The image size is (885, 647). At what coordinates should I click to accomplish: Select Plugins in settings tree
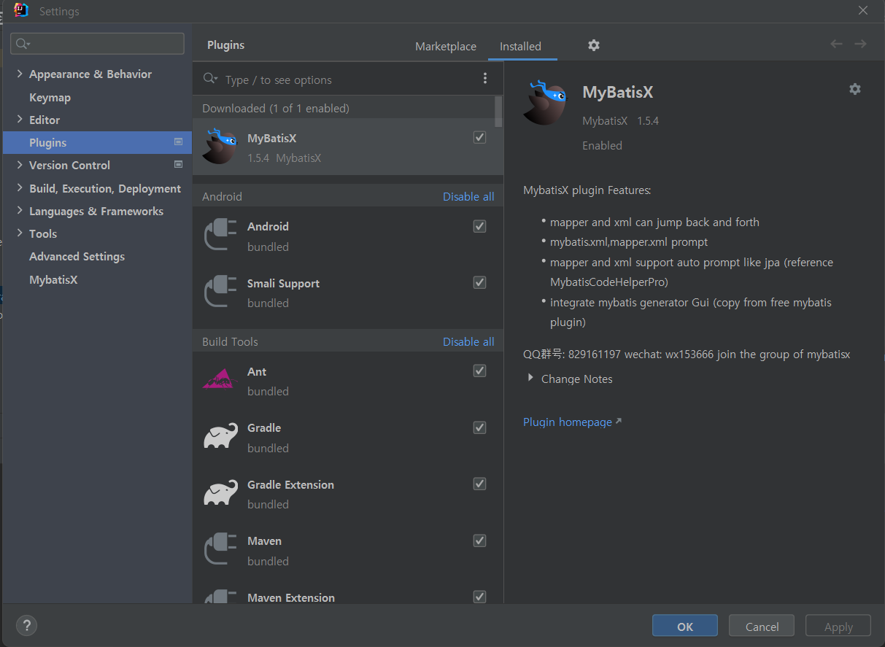(x=97, y=142)
